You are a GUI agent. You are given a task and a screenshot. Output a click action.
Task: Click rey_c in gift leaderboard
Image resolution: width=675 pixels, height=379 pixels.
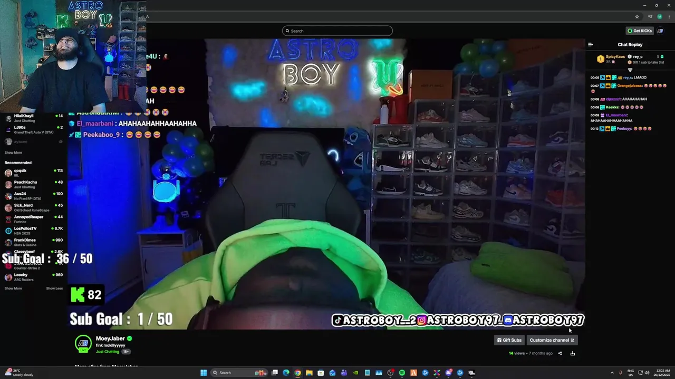click(638, 57)
